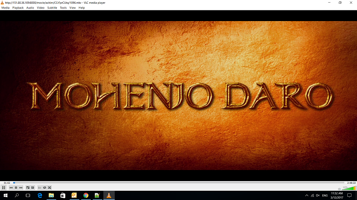Open Windows taskbar search
The image size is (357, 200).
click(x=17, y=195)
